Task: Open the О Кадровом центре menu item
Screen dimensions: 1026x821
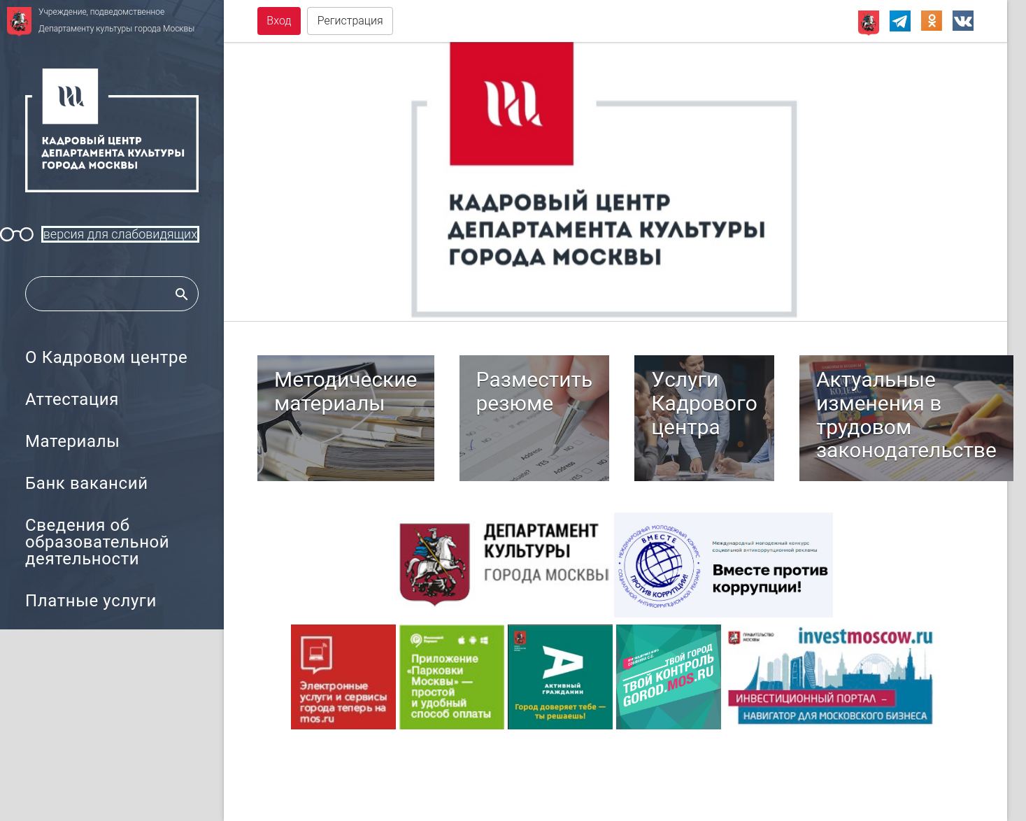Action: [106, 357]
